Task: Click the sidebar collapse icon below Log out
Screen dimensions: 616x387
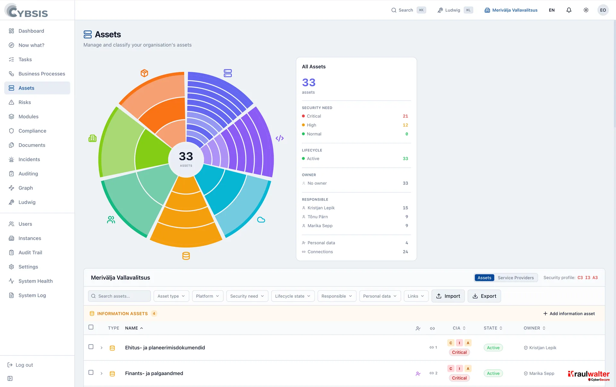Action: pyautogui.click(x=10, y=378)
